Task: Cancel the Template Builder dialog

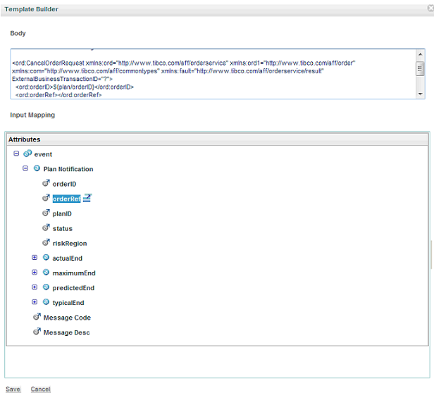Action: click(40, 389)
